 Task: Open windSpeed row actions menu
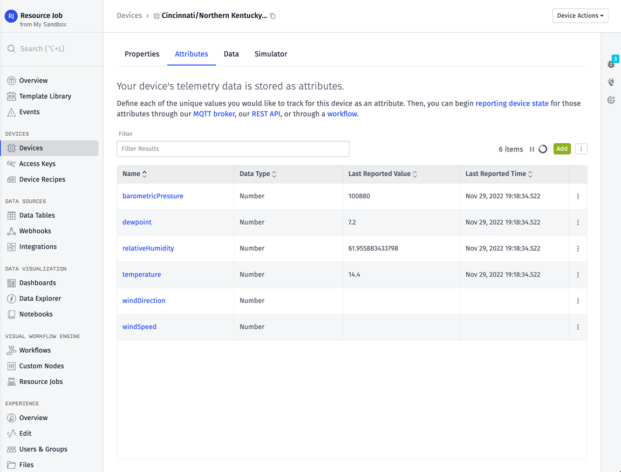pyautogui.click(x=578, y=327)
